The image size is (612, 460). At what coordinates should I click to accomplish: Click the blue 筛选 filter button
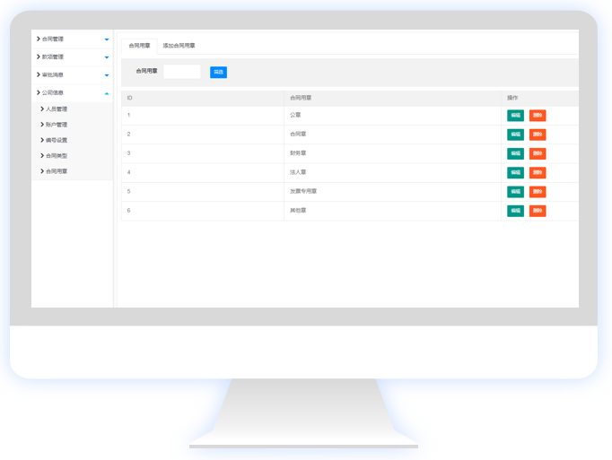pyautogui.click(x=218, y=72)
